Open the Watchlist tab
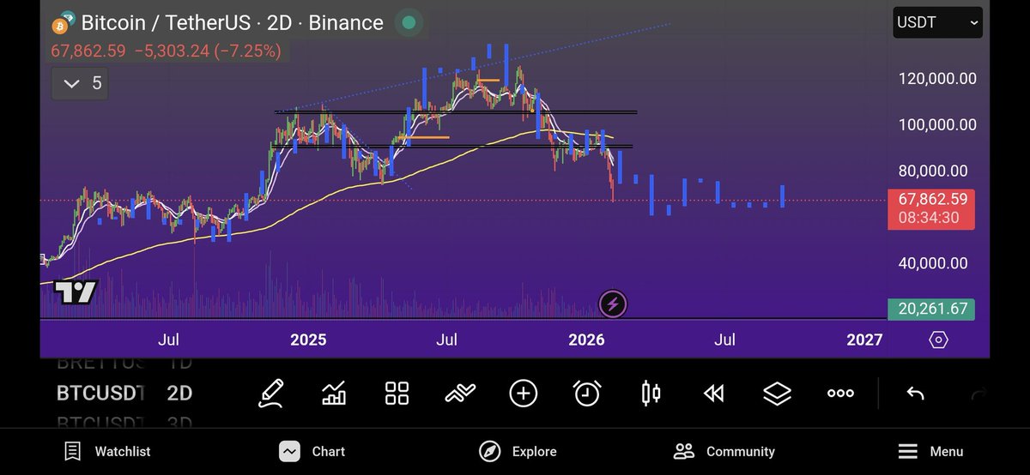The width and height of the screenshot is (1030, 475). [107, 451]
